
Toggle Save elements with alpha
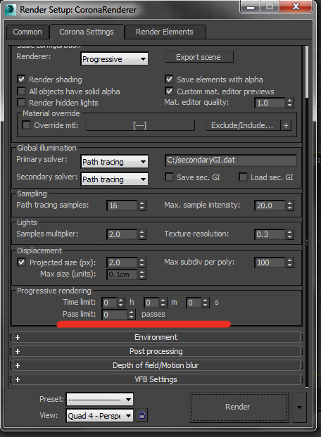pyautogui.click(x=169, y=80)
